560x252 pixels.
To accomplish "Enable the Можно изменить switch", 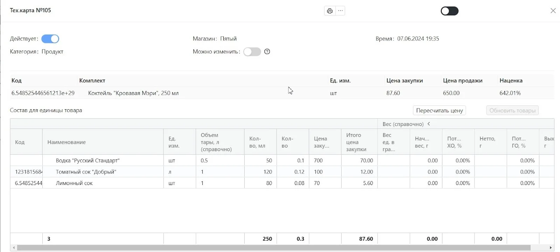I will pos(252,52).
